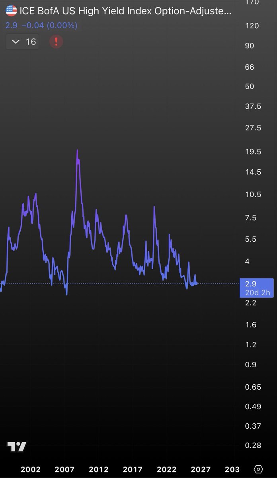
Task: Click the 50 price scale label
Action: [250, 86]
